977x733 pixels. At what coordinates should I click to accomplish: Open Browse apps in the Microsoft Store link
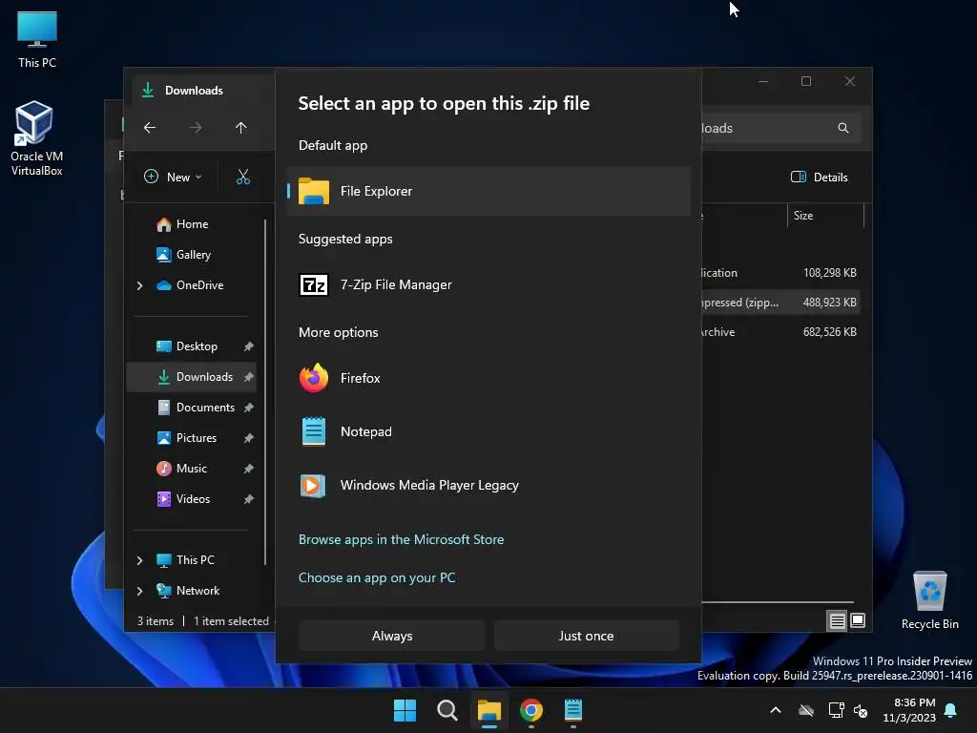tap(402, 539)
